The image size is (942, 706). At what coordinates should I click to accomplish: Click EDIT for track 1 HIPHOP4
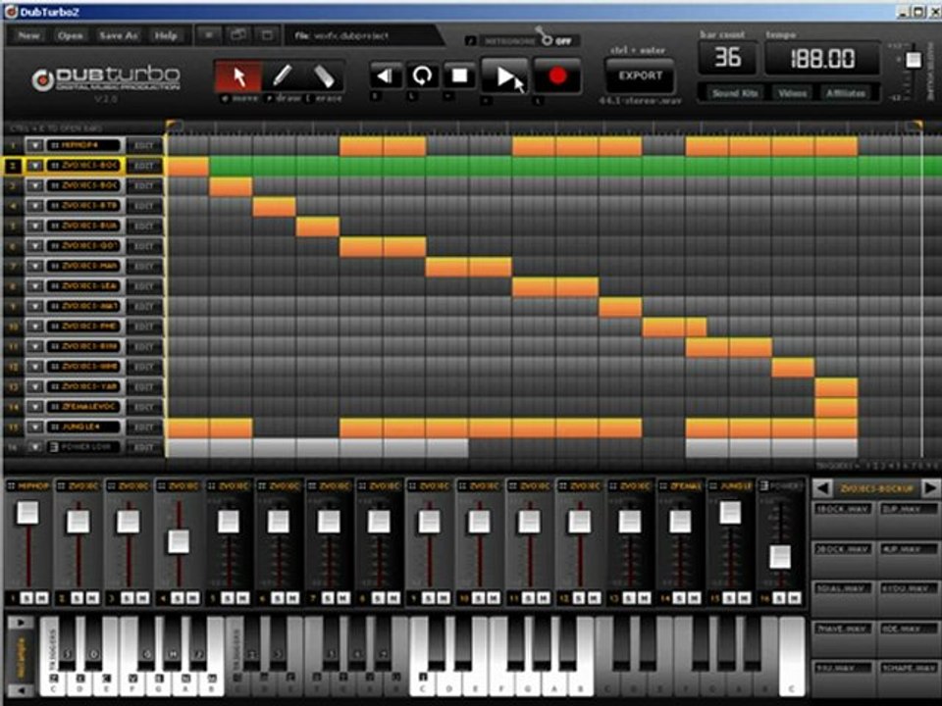point(143,145)
